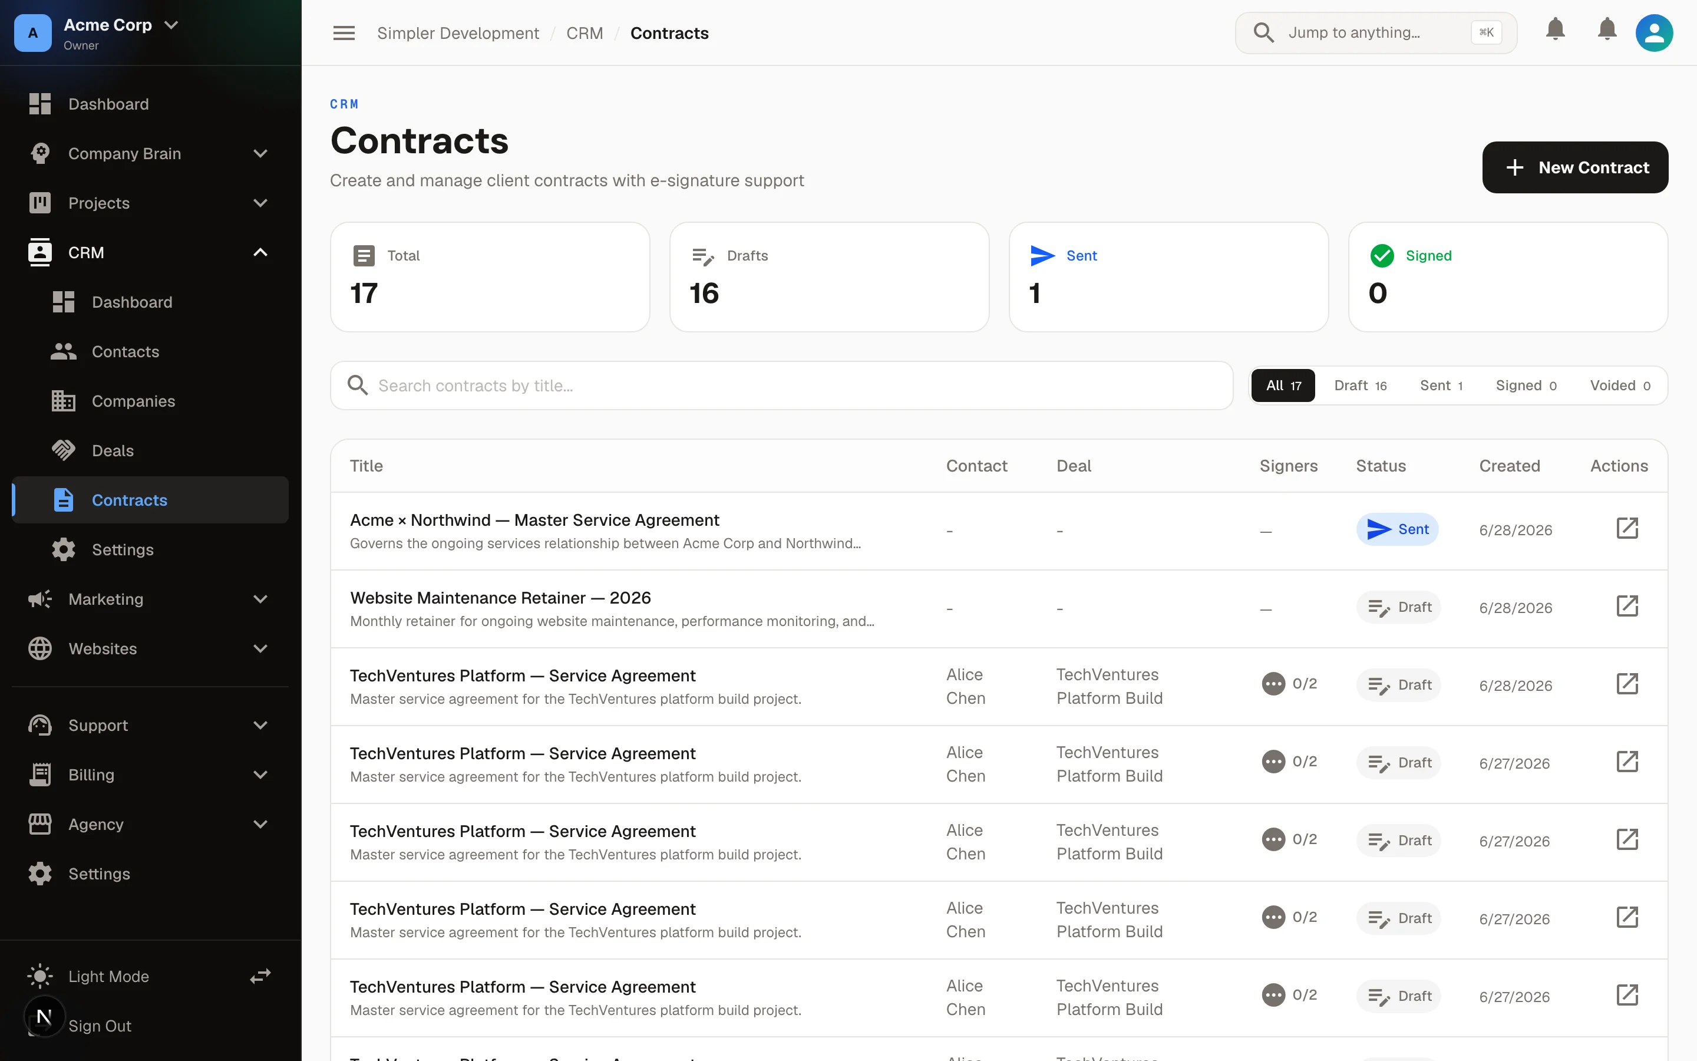Image resolution: width=1697 pixels, height=1061 pixels.
Task: Click the Projects board icon
Action: tap(40, 203)
